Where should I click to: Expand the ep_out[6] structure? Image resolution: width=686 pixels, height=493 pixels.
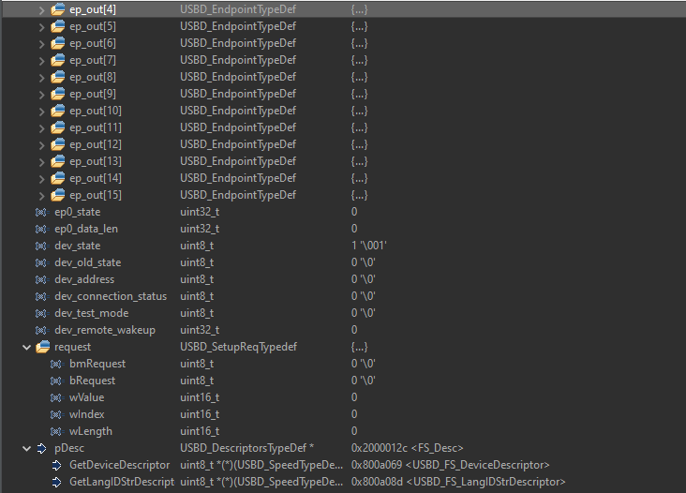pyautogui.click(x=41, y=44)
